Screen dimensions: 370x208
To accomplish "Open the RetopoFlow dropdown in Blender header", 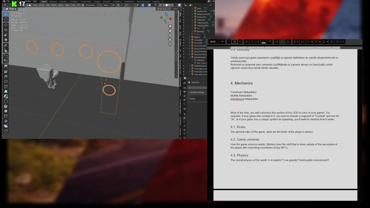I will click(x=91, y=5).
